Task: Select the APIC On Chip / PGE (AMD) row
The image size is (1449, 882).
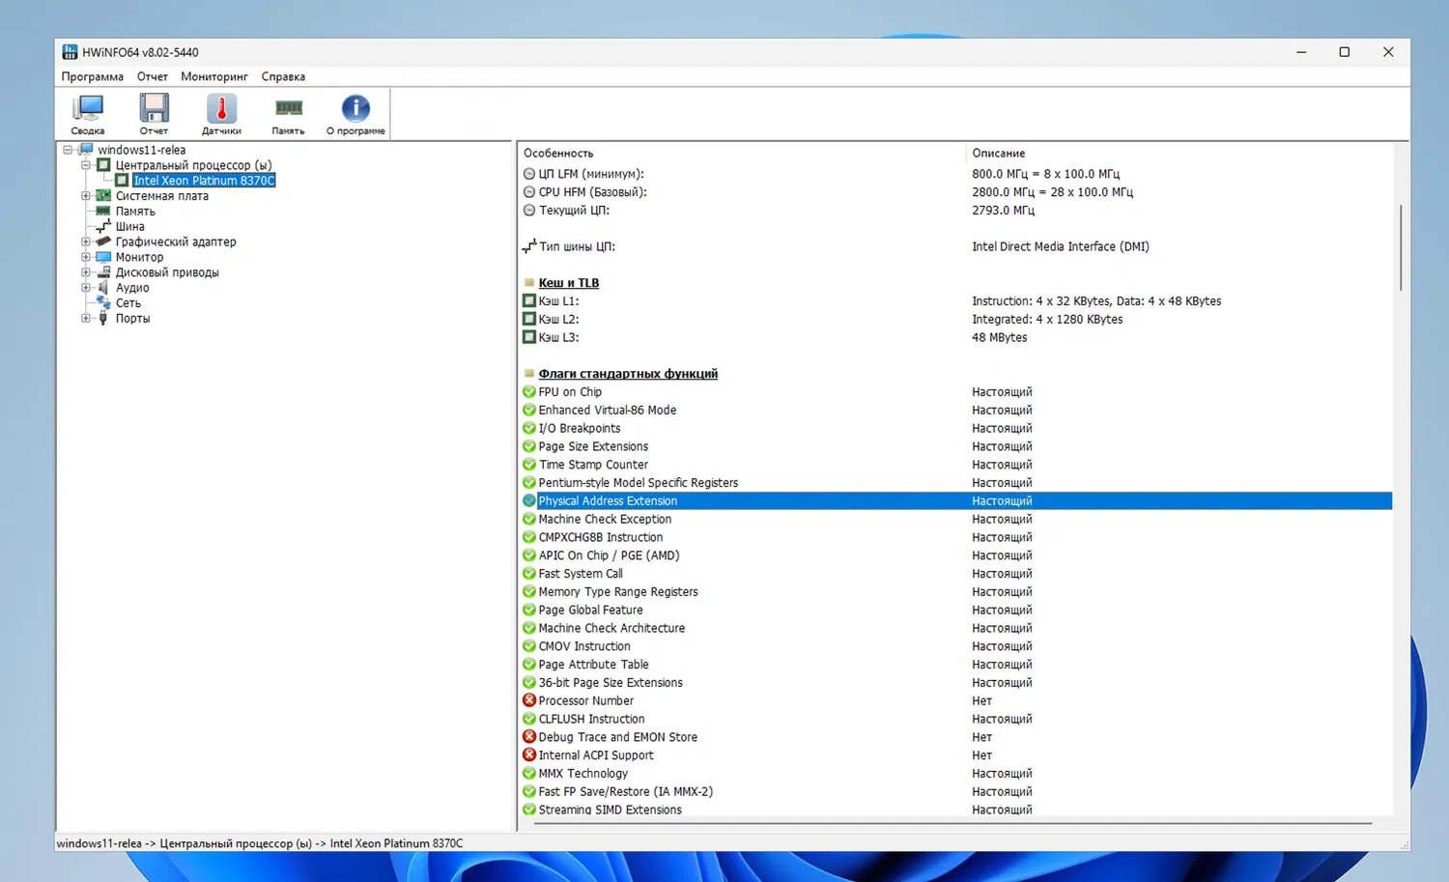Action: tap(956, 555)
